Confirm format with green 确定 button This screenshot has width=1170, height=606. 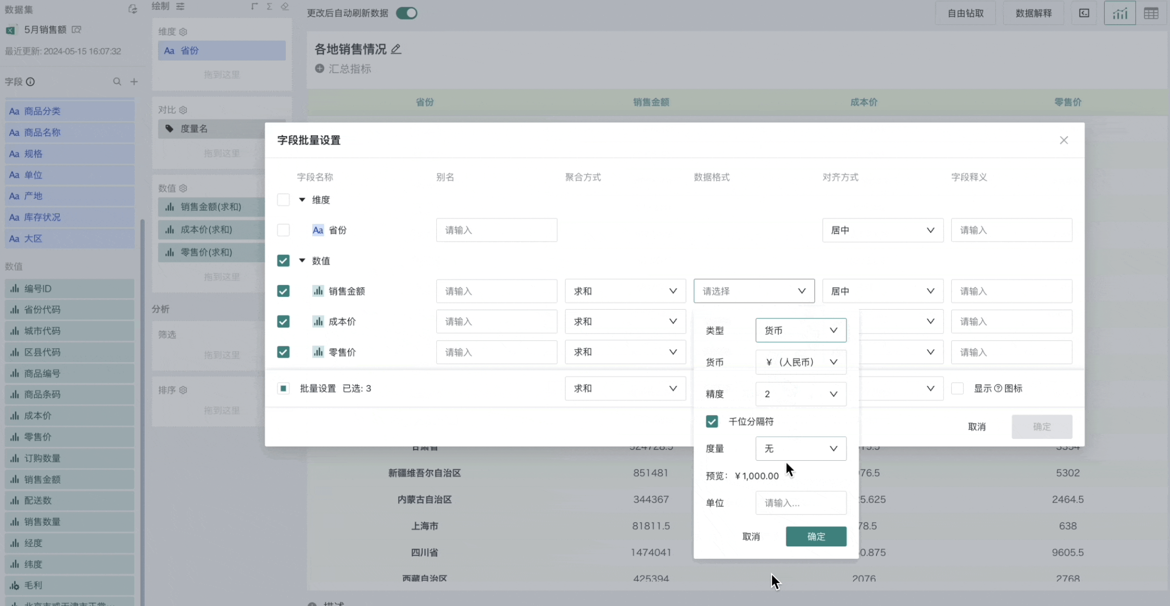tap(816, 536)
